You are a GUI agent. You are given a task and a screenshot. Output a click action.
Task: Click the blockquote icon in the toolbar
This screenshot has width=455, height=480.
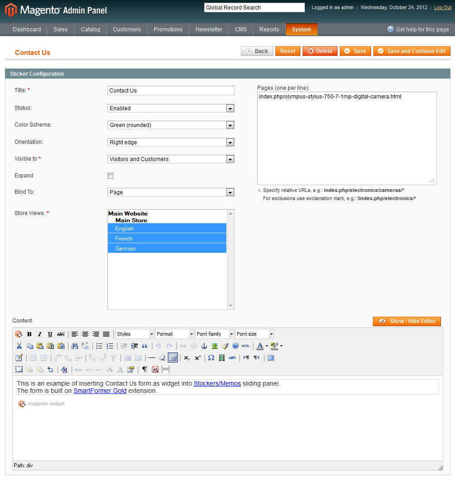[145, 346]
